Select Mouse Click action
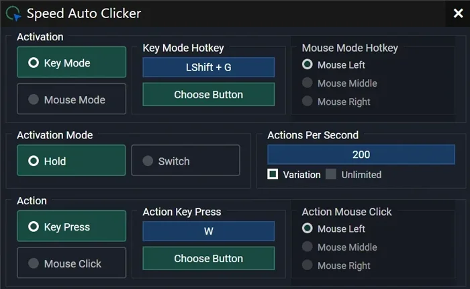470x289 pixels. tap(71, 263)
